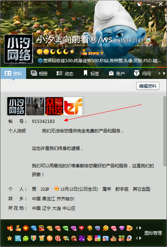This screenshot has height=247, width=167.
Task: Open the 账户 account tab
Action: (x=117, y=73)
